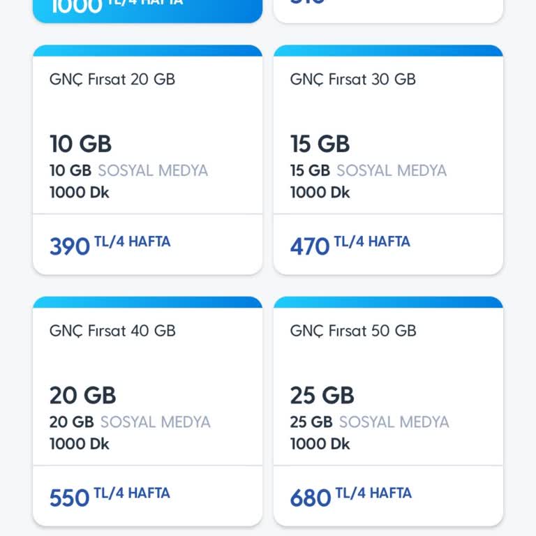Tap the highlighted blue 1000 TL/4 HAFTA card

point(147,8)
